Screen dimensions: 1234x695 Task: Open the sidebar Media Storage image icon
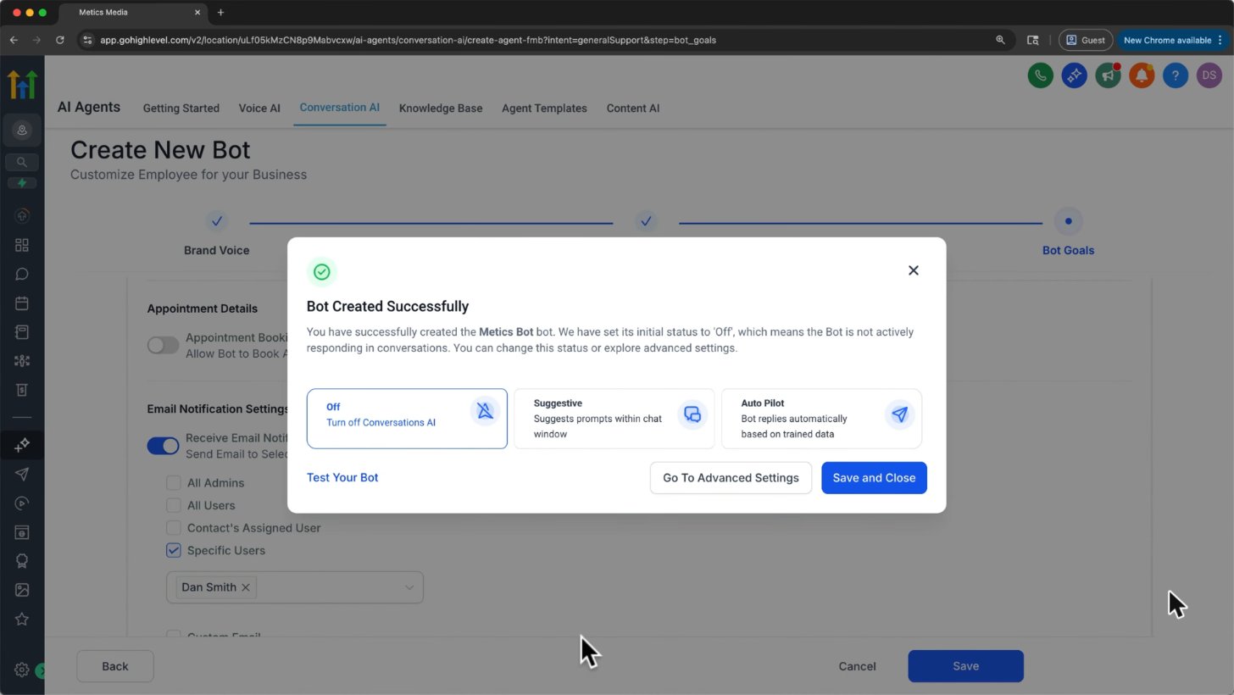pos(22,590)
